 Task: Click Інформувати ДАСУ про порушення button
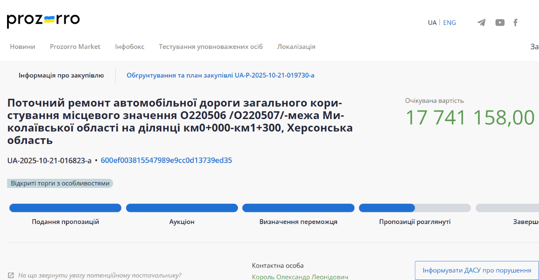click(476, 270)
